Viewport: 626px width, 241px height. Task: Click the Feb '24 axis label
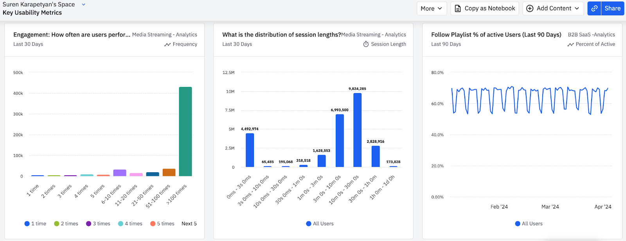click(499, 207)
